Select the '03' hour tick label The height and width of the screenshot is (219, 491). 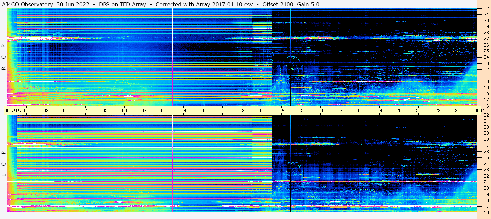(66, 110)
